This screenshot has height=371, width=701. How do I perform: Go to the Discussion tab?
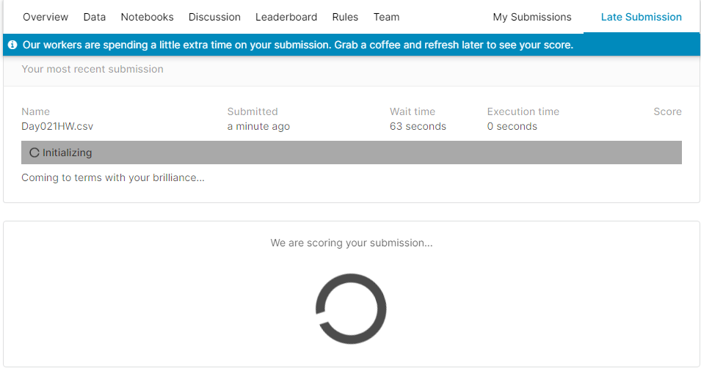[214, 17]
